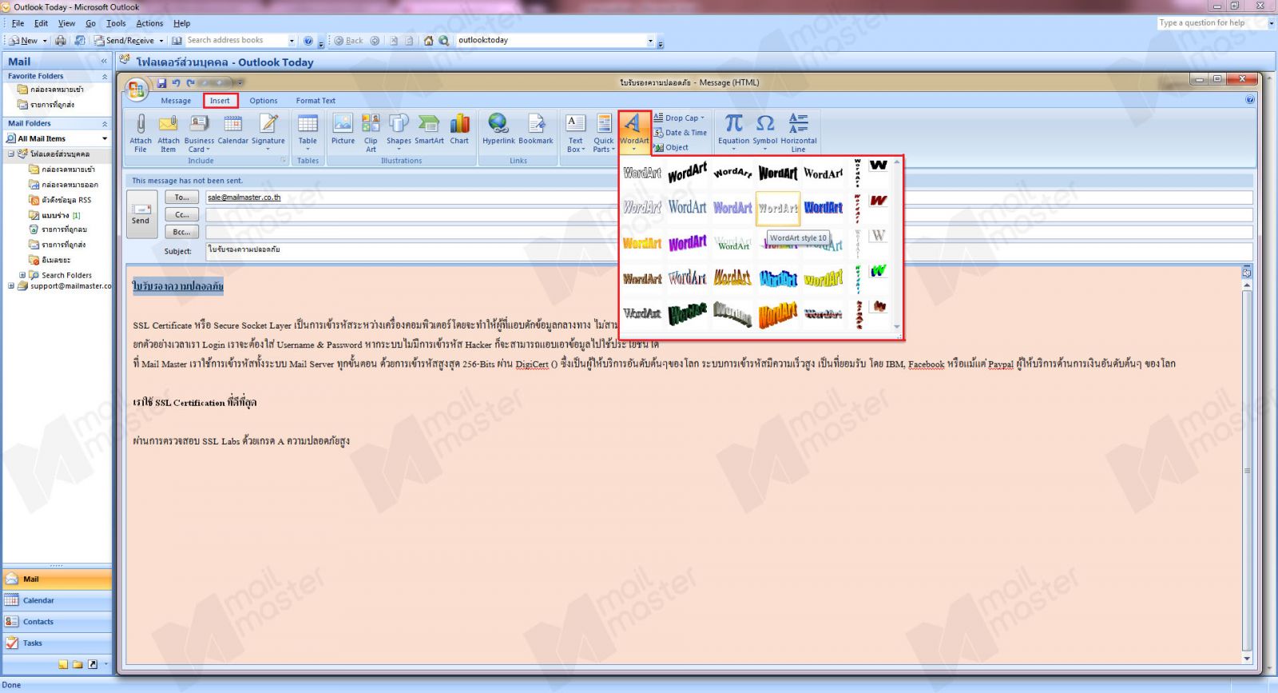Open the Format Text tab

[x=316, y=101]
